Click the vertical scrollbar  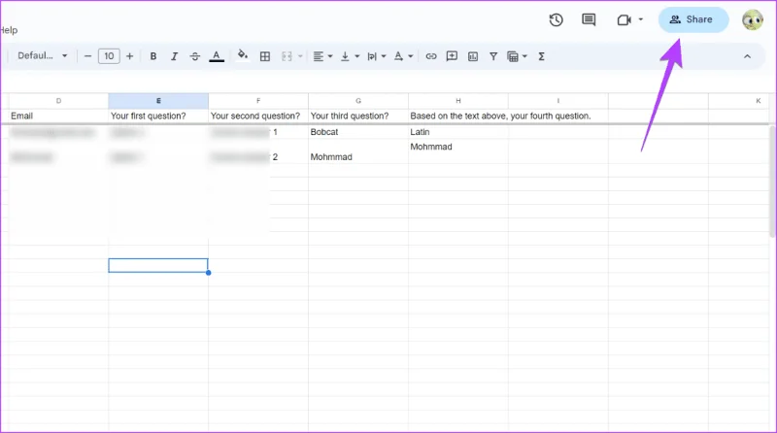pyautogui.click(x=772, y=181)
